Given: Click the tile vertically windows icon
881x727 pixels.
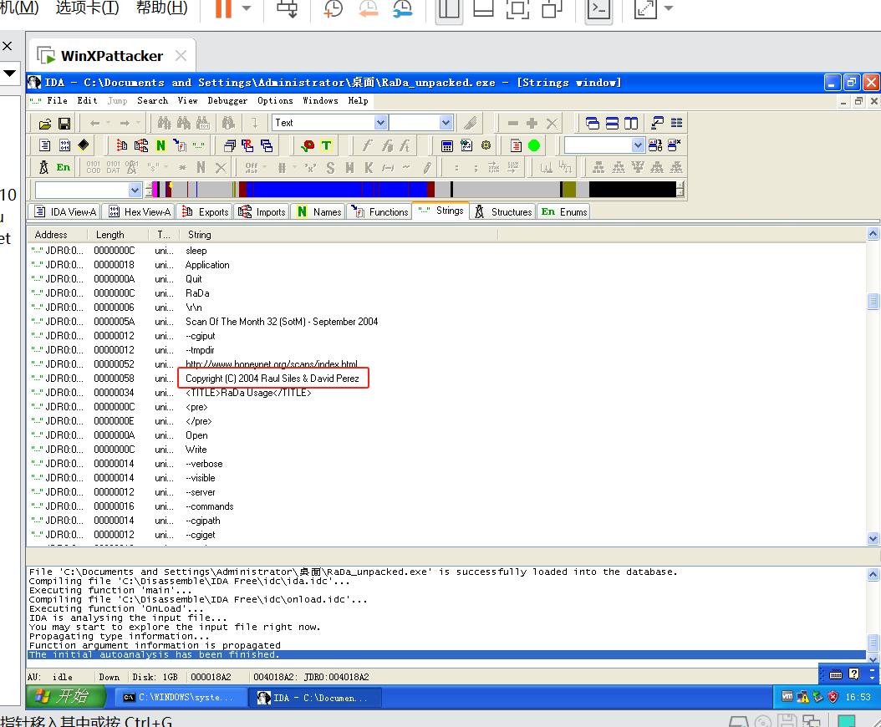Looking at the screenshot, I should point(631,123).
